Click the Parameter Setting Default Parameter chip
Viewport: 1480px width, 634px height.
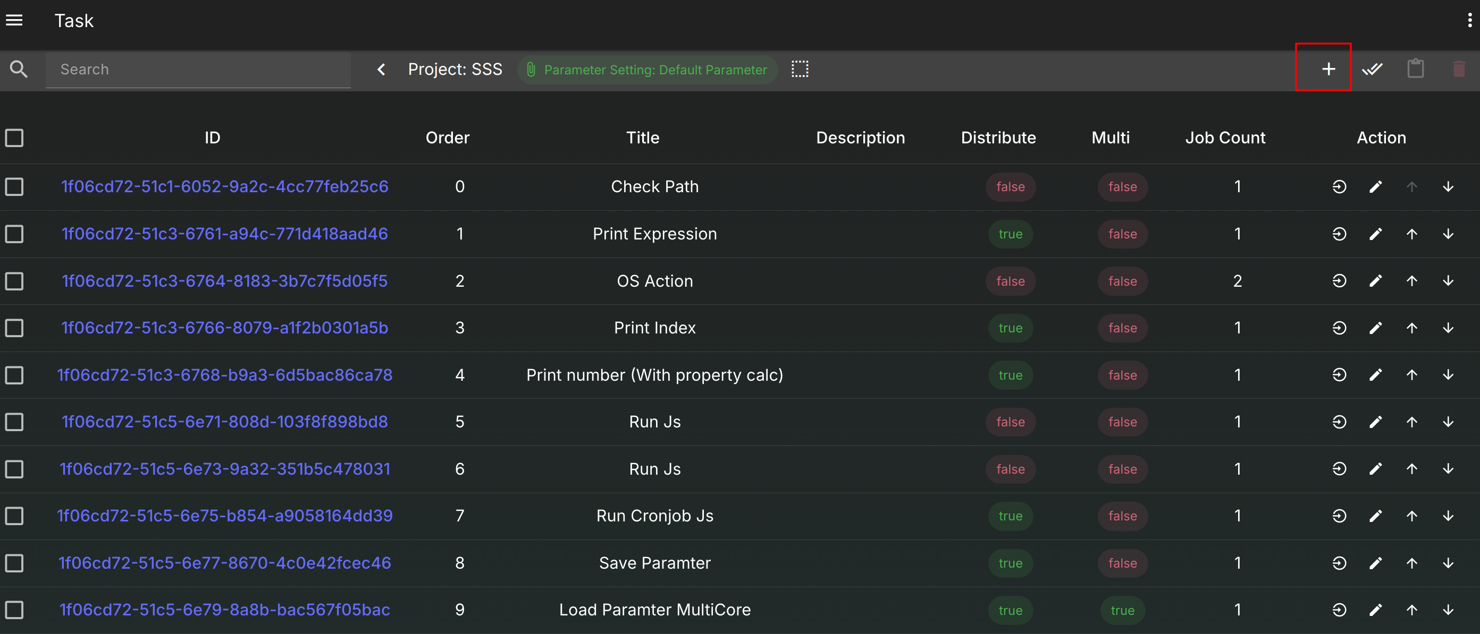click(647, 70)
